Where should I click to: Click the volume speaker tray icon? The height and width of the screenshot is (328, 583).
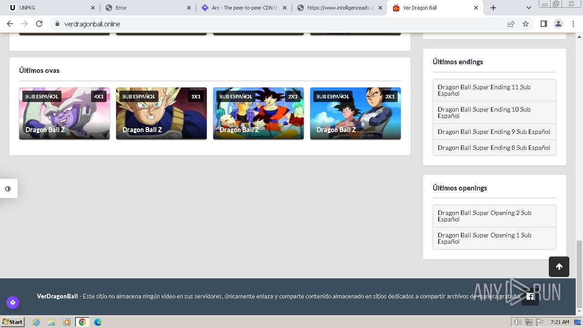[x=518, y=322]
